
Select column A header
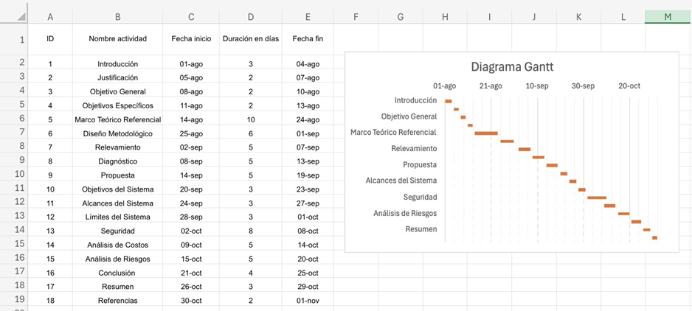(50, 16)
